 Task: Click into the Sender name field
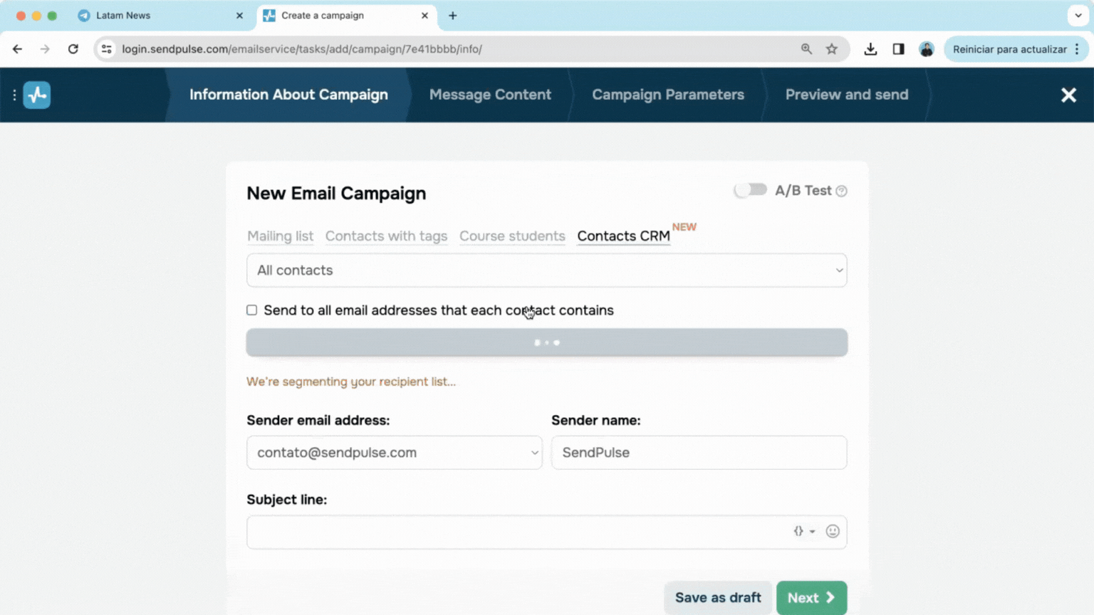tap(699, 453)
